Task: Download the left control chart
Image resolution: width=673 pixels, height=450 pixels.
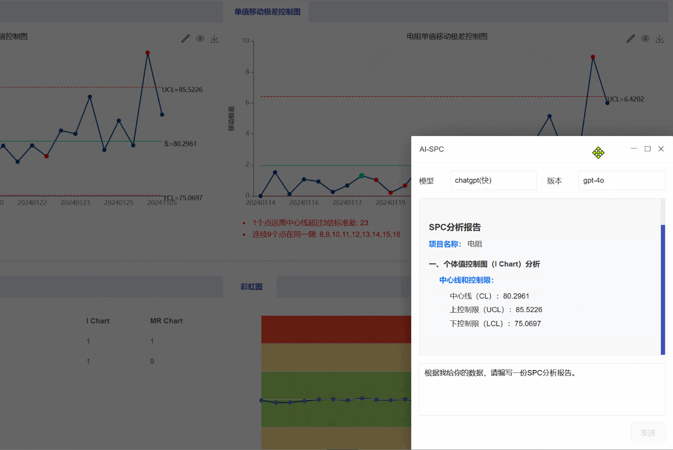Action: click(214, 39)
